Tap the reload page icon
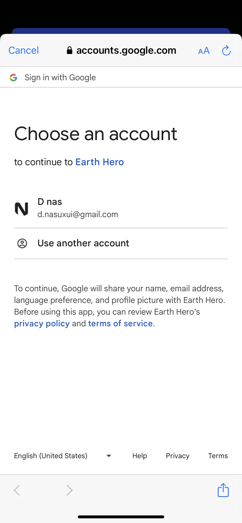This screenshot has width=242, height=523. (x=226, y=50)
